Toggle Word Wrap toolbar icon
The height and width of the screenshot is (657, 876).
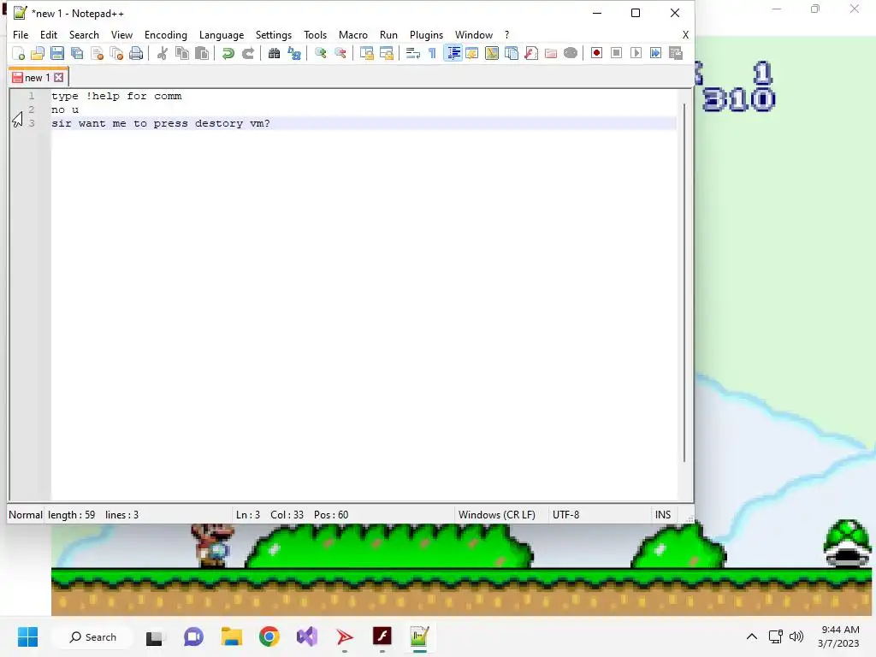click(413, 54)
